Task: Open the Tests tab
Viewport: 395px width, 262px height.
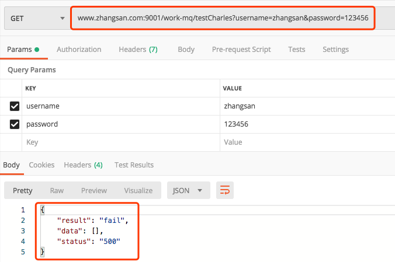Action: tap(296, 50)
